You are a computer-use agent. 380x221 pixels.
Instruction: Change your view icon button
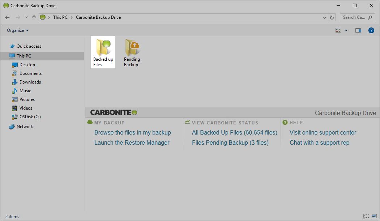[x=338, y=30]
